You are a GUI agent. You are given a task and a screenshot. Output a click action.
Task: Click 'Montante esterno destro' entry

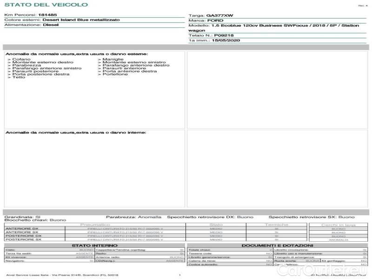click(43, 62)
